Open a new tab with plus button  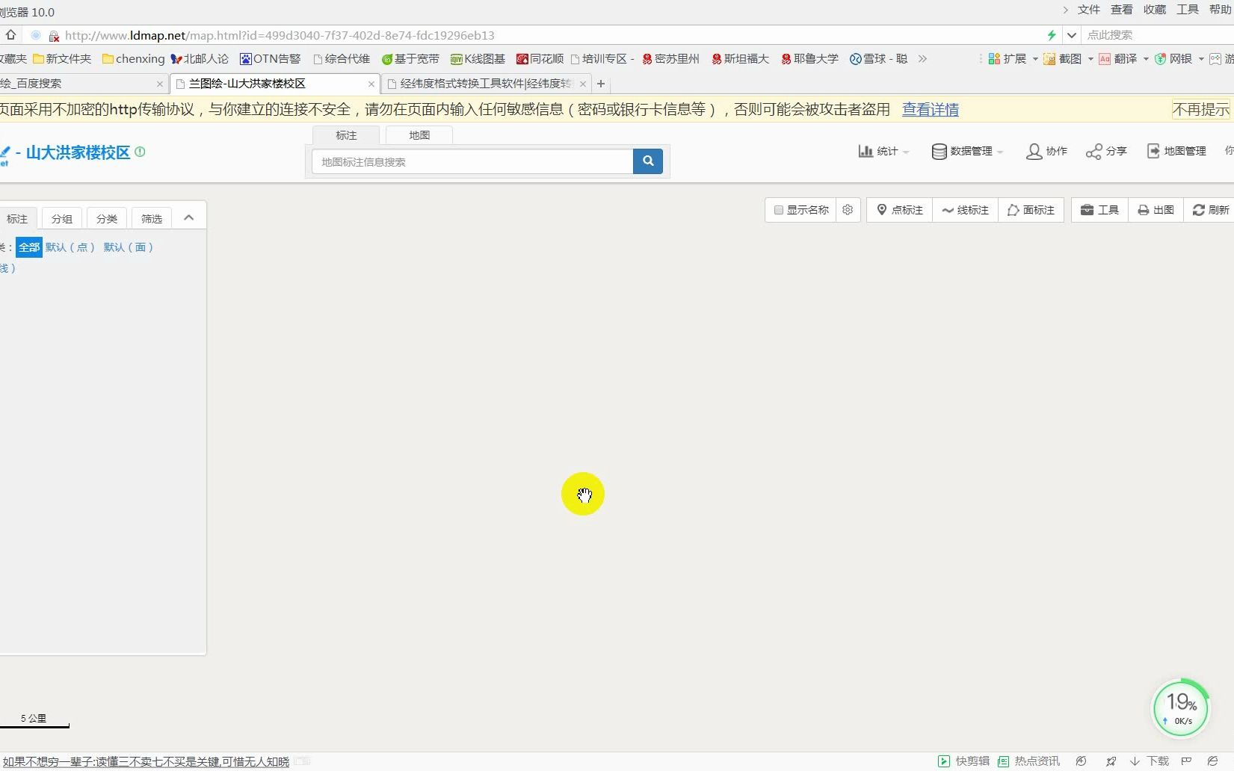(601, 84)
